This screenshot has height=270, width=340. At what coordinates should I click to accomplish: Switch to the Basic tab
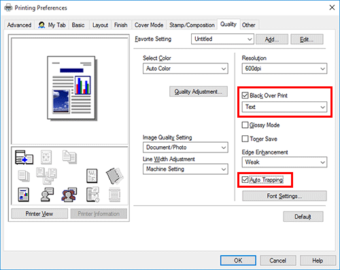pos(78,25)
